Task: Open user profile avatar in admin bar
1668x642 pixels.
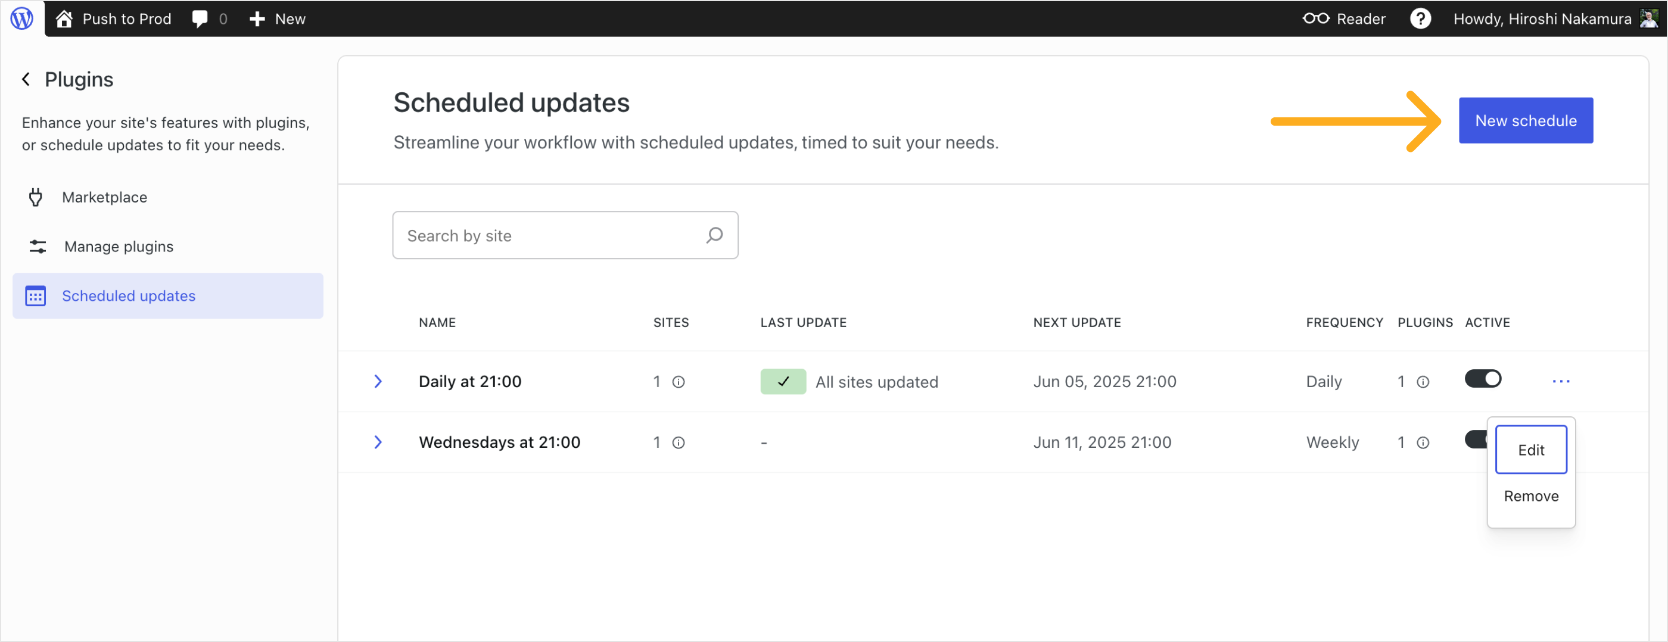Action: (x=1648, y=19)
